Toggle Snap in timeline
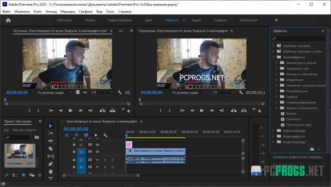The image size is (331, 187). point(76,135)
